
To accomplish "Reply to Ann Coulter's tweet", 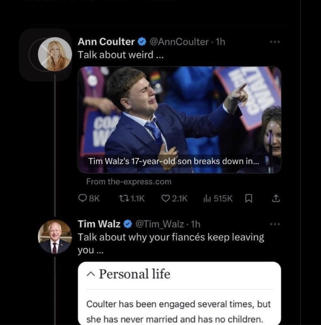I will click(82, 199).
